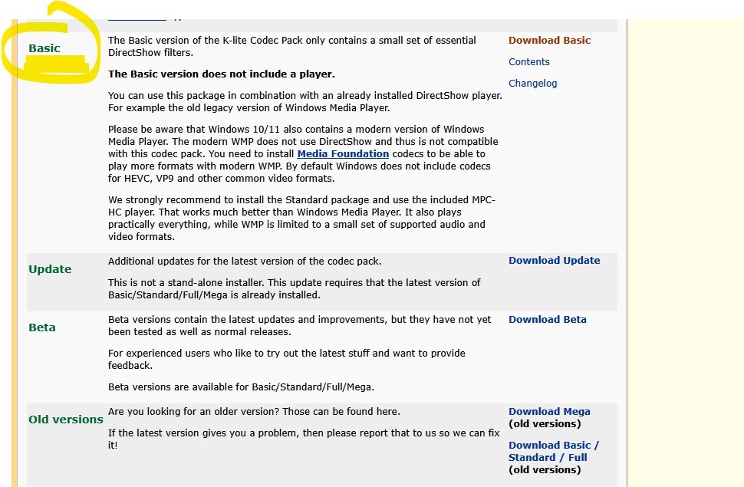This screenshot has height=487, width=744.
Task: Click 'Are you looking for an older version?' text
Action: [x=254, y=412]
